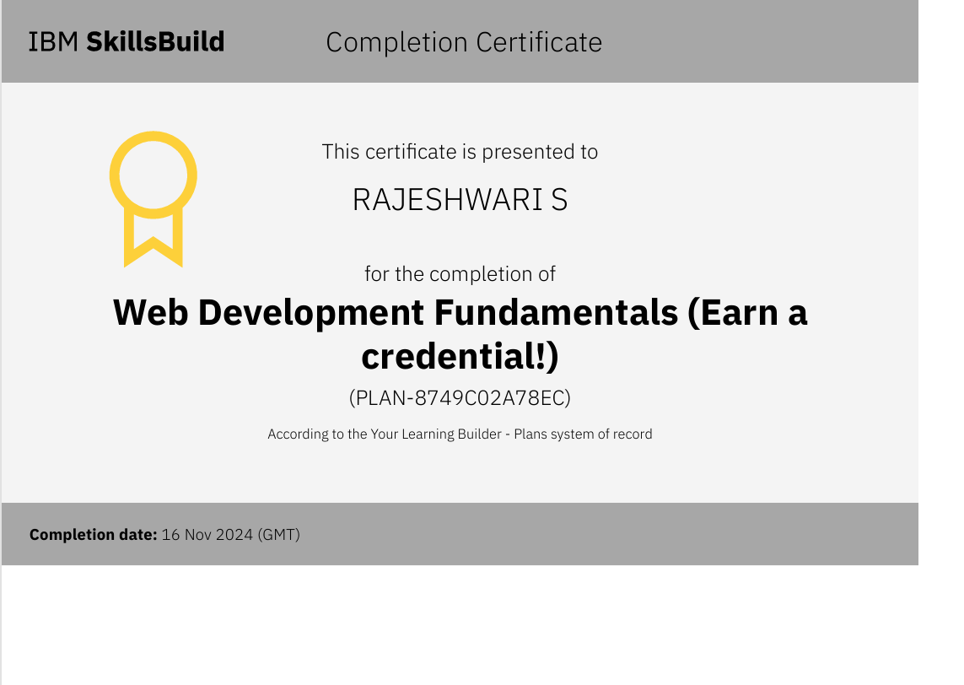Click the IBM SkillsBuild logo

click(x=127, y=41)
